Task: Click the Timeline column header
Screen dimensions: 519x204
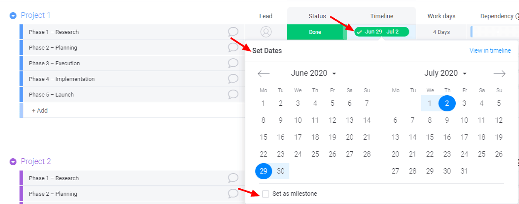Action: [x=382, y=16]
